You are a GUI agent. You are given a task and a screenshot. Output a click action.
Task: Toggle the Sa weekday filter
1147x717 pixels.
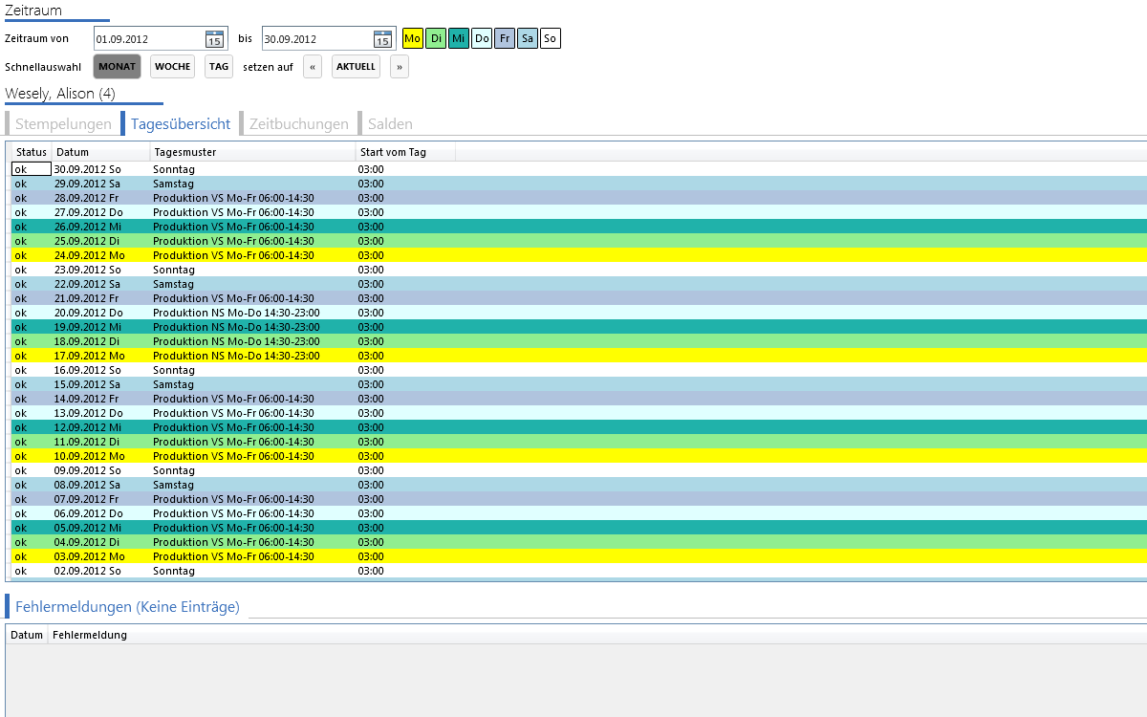pyautogui.click(x=528, y=38)
